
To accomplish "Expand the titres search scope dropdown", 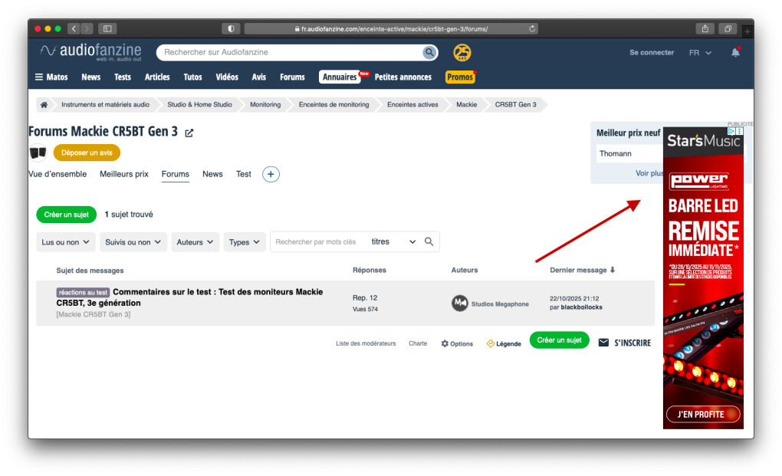I will (393, 241).
